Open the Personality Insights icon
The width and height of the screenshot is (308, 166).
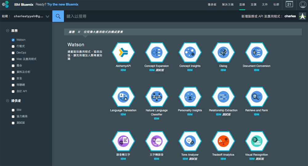[x=190, y=97]
